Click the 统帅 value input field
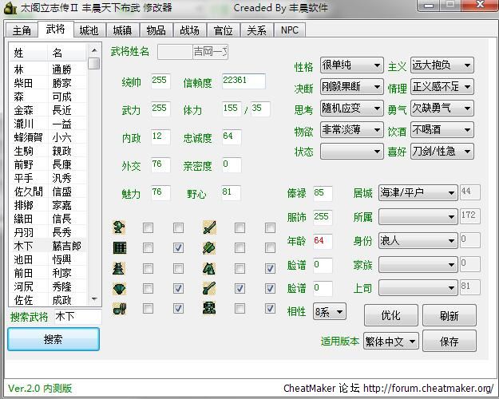 [160, 81]
